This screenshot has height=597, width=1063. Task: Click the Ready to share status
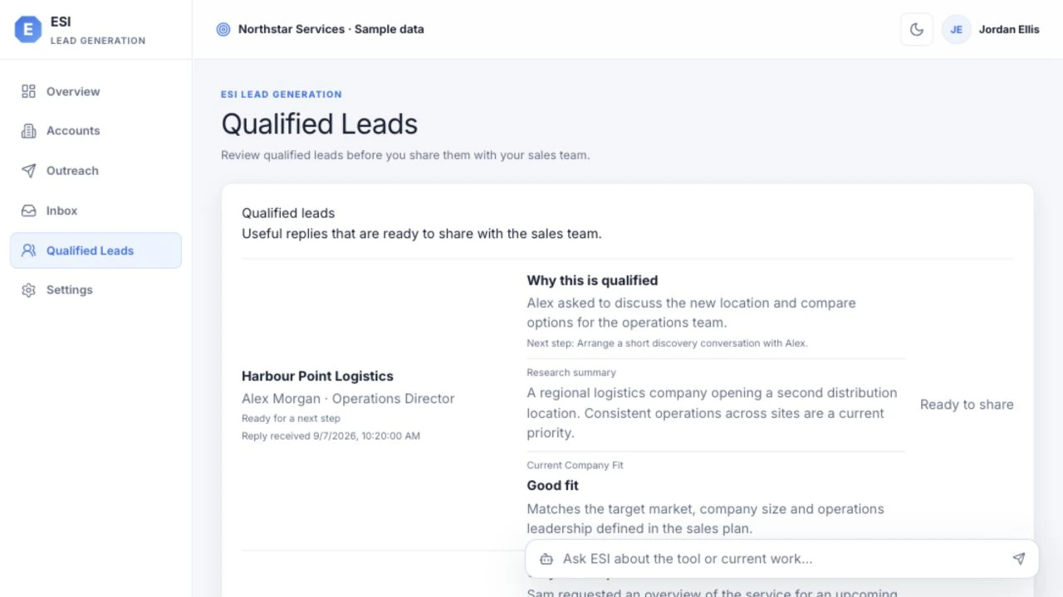click(967, 405)
